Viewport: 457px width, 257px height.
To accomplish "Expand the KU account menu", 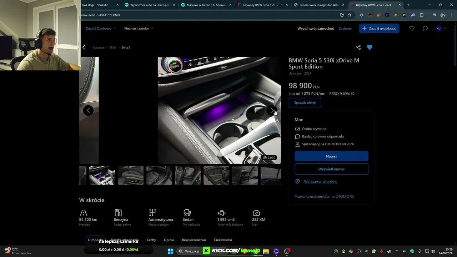I will click(x=441, y=29).
